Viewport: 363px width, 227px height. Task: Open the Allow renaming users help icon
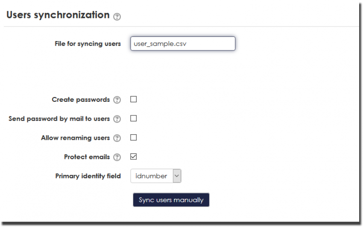point(117,138)
